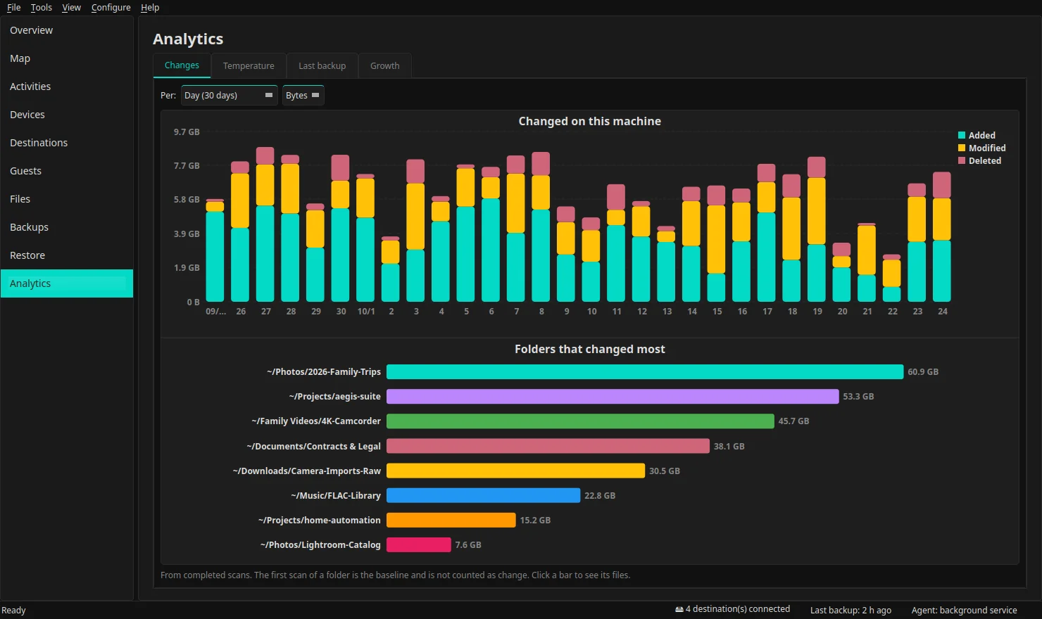Click the '60.9 GB' value label

pyautogui.click(x=923, y=371)
